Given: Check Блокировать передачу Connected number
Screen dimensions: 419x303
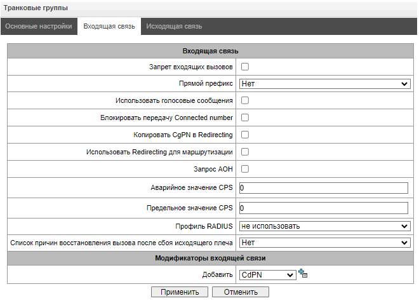Looking at the screenshot, I should tap(244, 118).
